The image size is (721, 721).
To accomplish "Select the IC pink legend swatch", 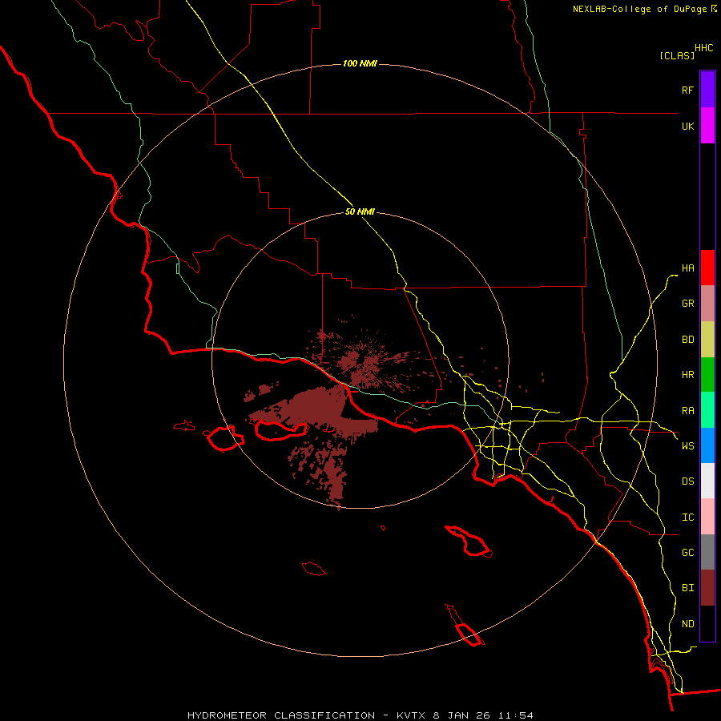I will [707, 517].
